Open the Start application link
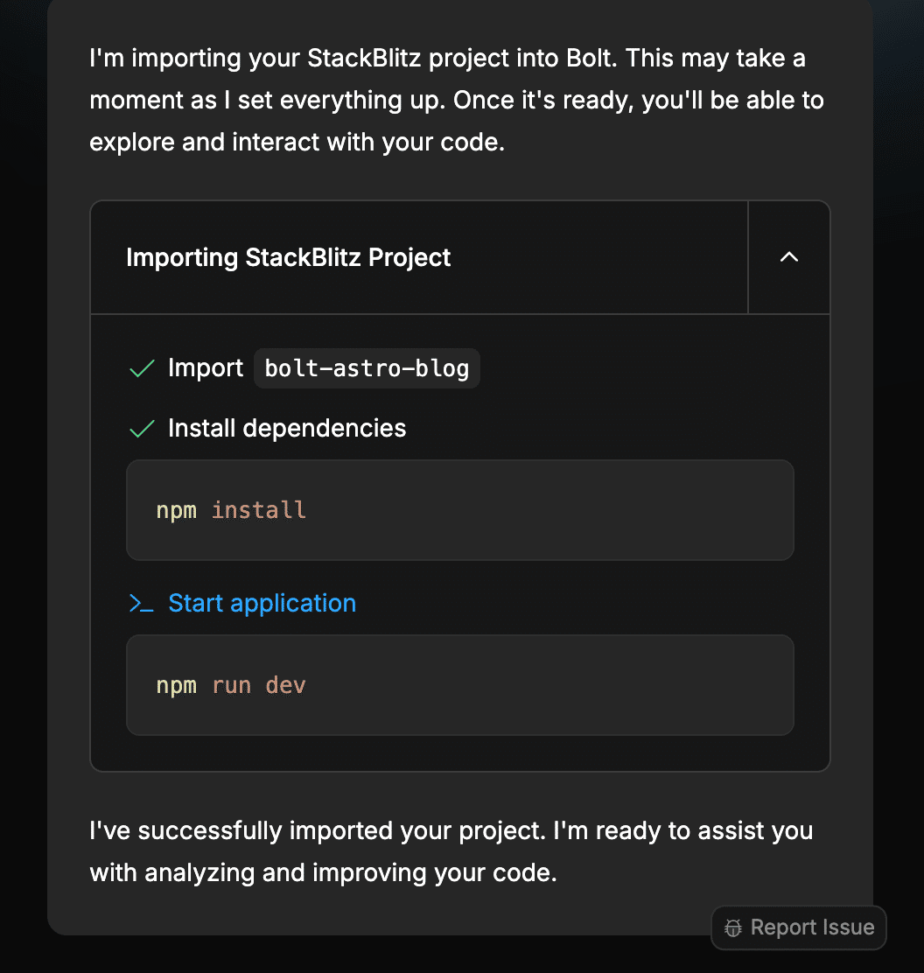The width and height of the screenshot is (924, 973). tap(262, 604)
